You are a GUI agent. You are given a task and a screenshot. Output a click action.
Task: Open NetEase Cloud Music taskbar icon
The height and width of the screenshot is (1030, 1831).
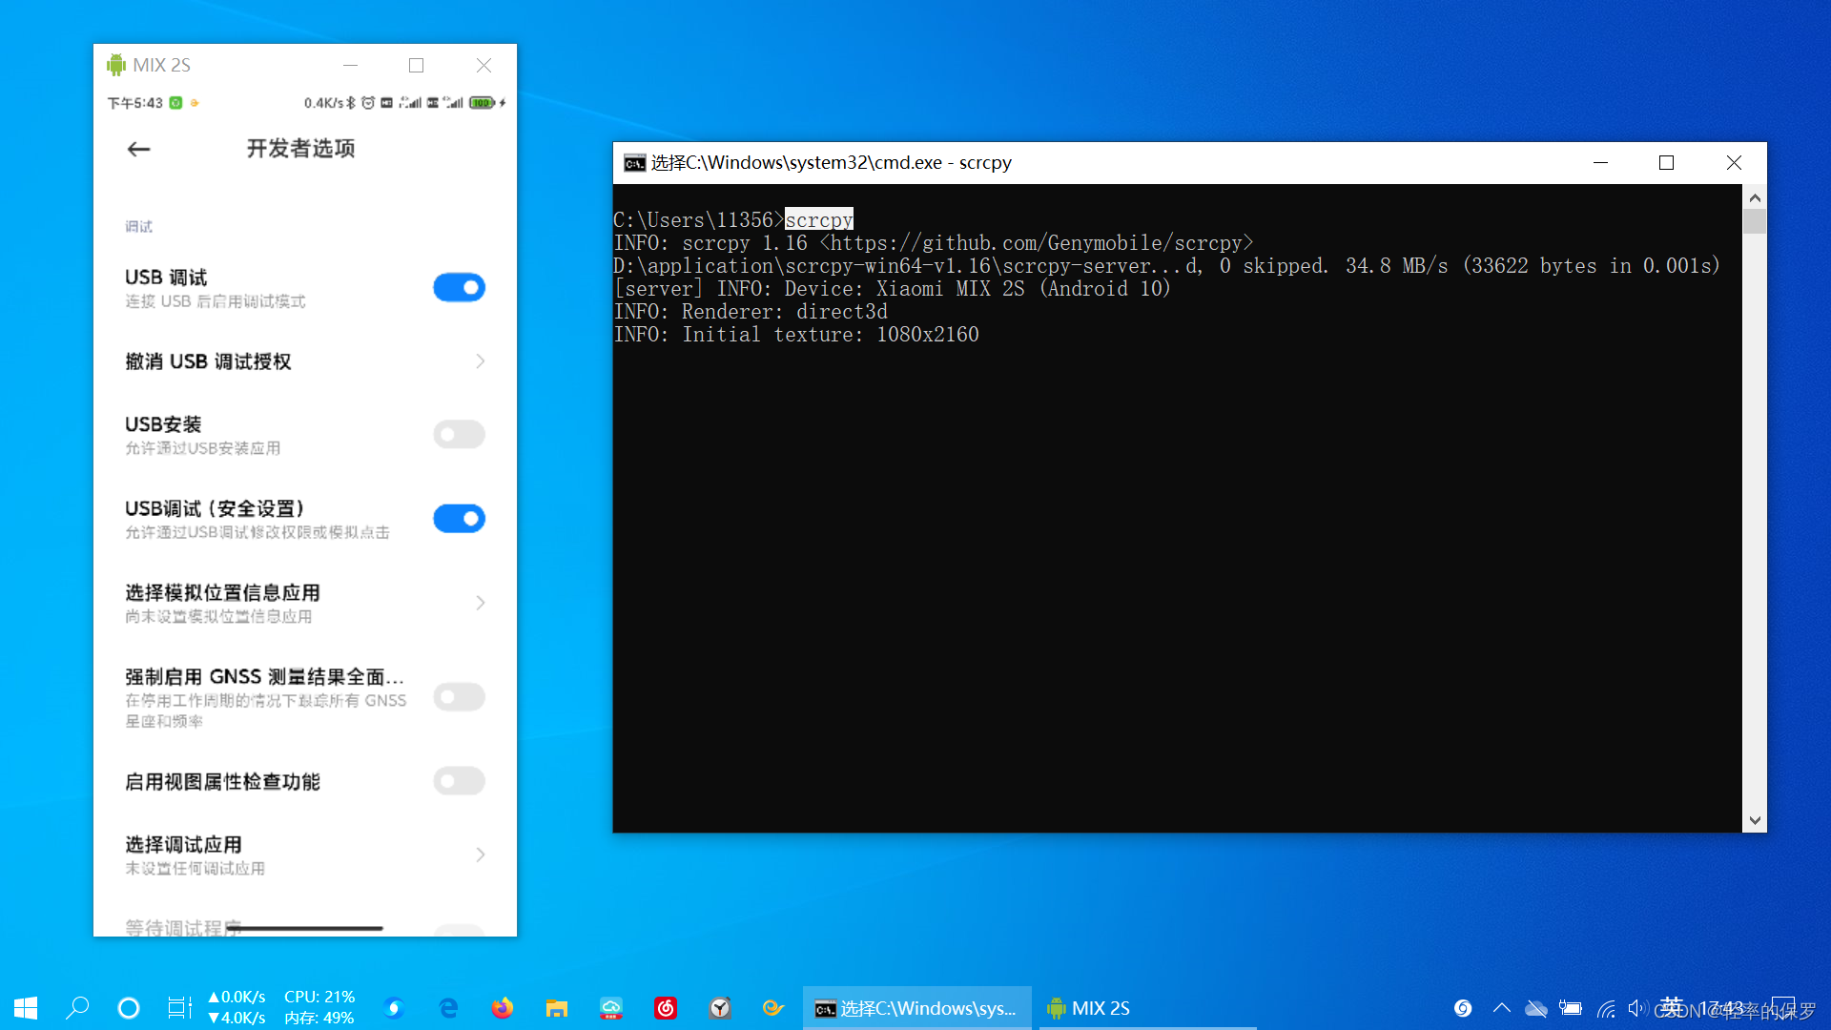pyautogui.click(x=665, y=1008)
